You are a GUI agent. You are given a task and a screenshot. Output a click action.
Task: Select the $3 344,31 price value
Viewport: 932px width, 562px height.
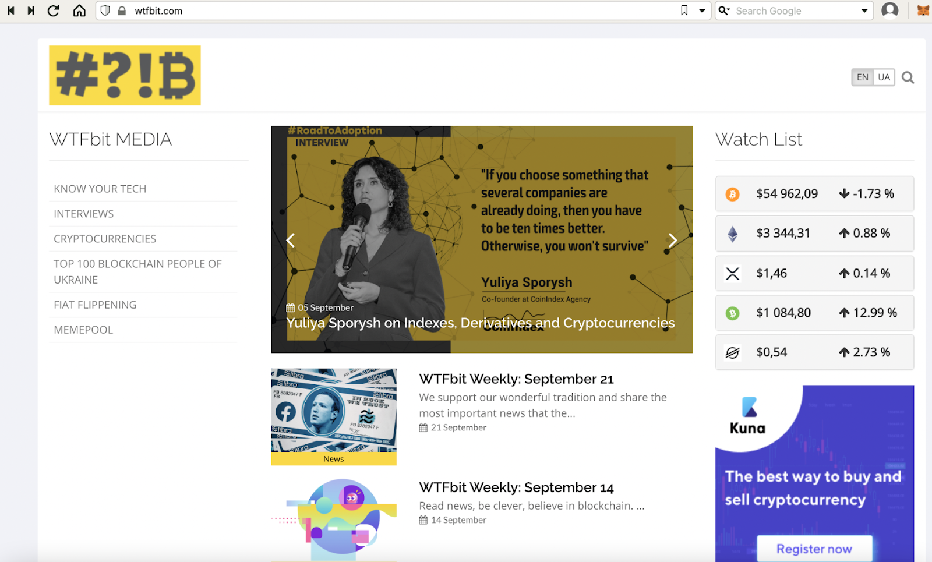tap(783, 234)
